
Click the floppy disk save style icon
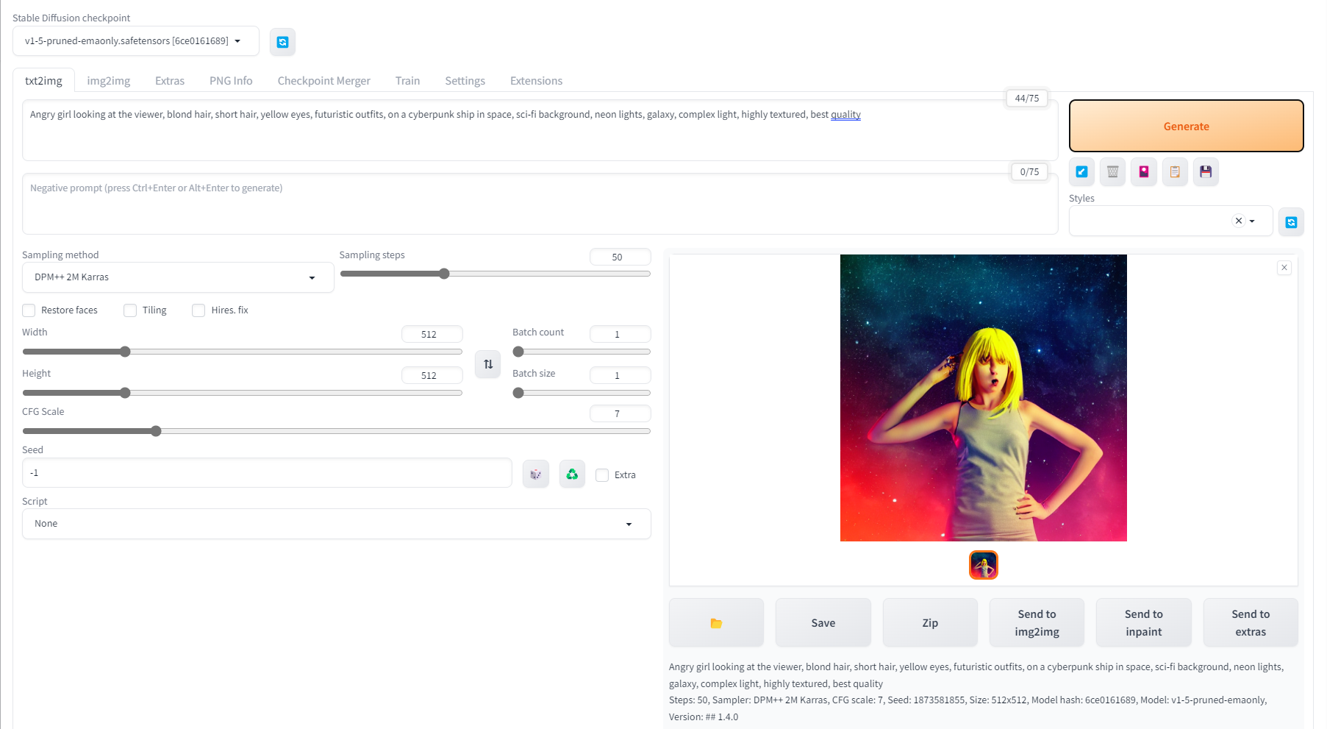point(1205,171)
